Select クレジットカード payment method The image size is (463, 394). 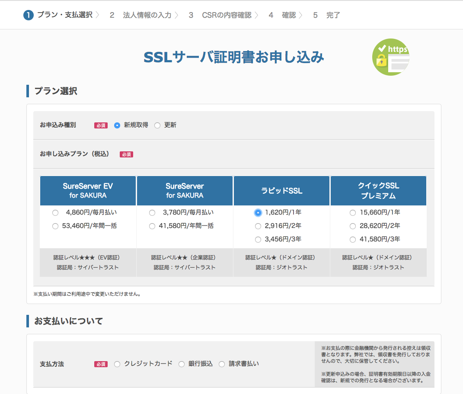(x=117, y=364)
